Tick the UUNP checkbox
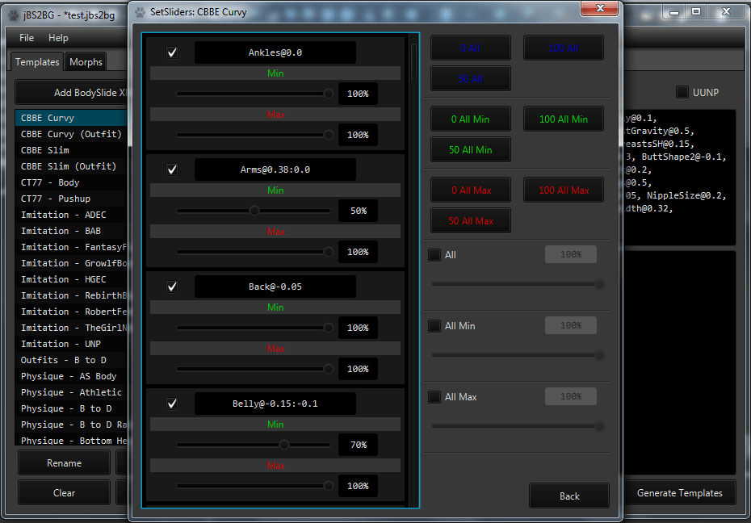This screenshot has width=751, height=523. click(x=682, y=93)
